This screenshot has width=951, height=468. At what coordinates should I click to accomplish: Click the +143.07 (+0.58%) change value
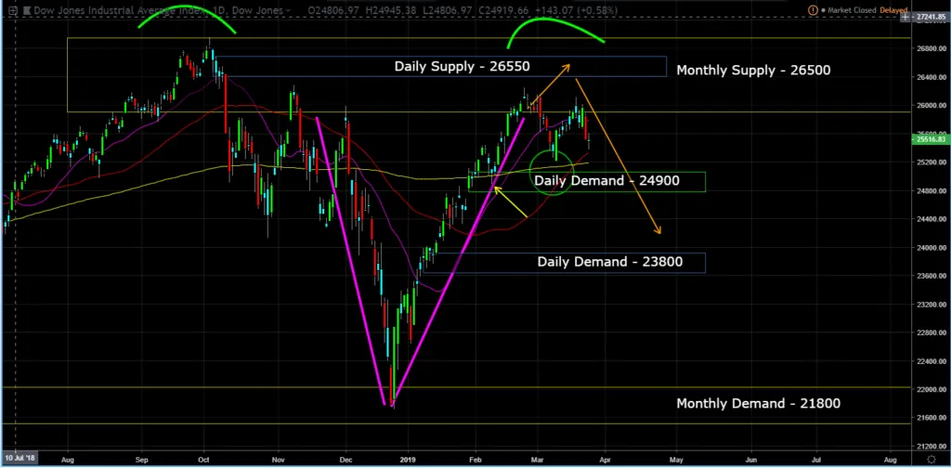[577, 10]
